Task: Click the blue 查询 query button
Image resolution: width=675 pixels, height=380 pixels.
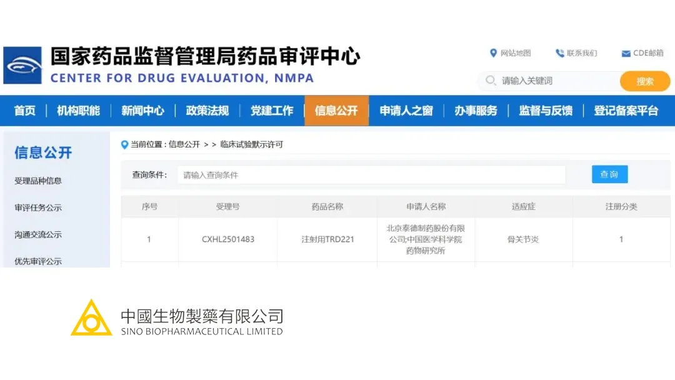Action: tap(609, 174)
